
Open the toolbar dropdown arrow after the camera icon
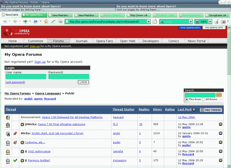click(228, 21)
